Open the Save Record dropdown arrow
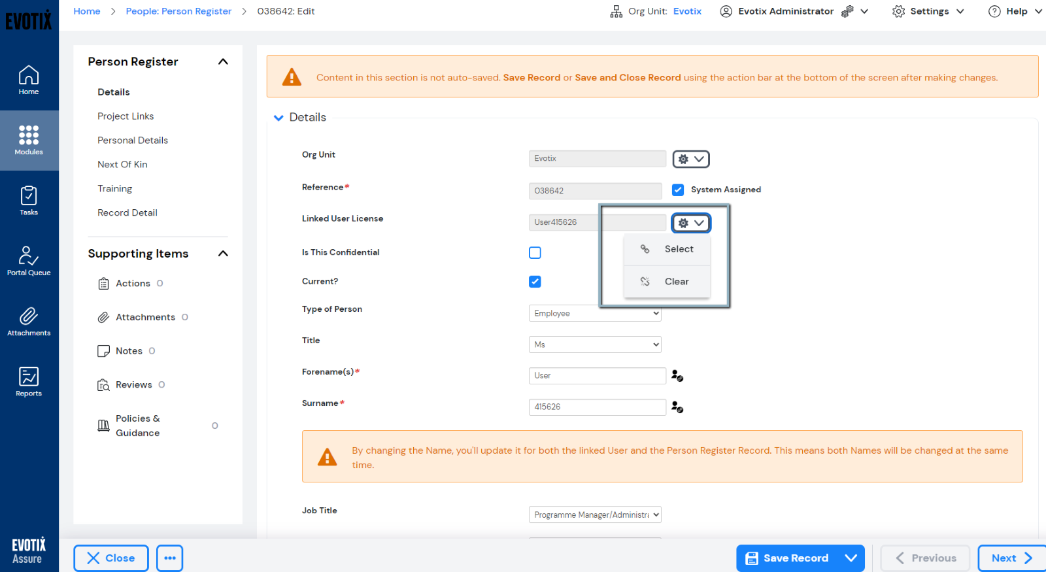This screenshot has height=572, width=1046. click(851, 558)
